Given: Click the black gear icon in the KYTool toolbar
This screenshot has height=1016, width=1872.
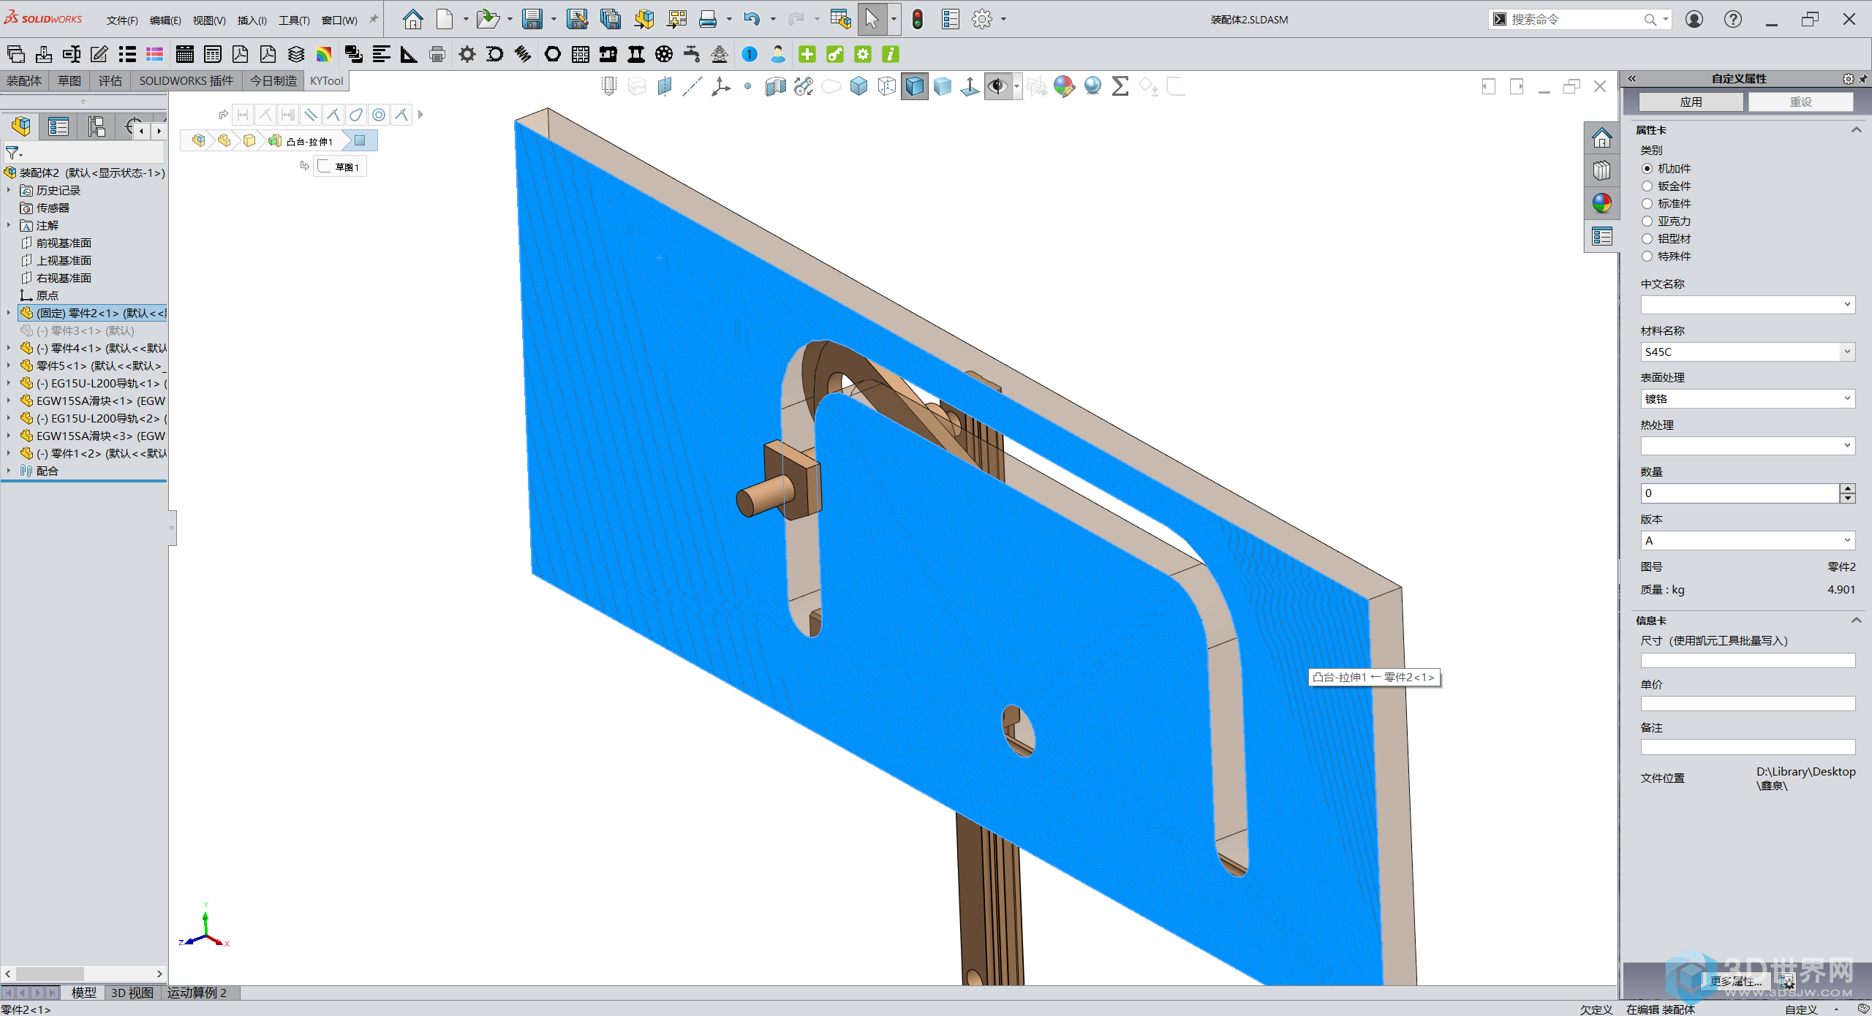Looking at the screenshot, I should pyautogui.click(x=467, y=54).
